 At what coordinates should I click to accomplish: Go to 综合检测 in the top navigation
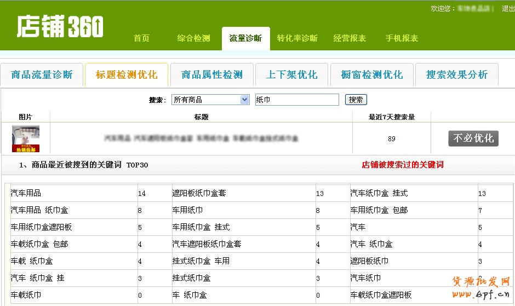pyautogui.click(x=193, y=38)
